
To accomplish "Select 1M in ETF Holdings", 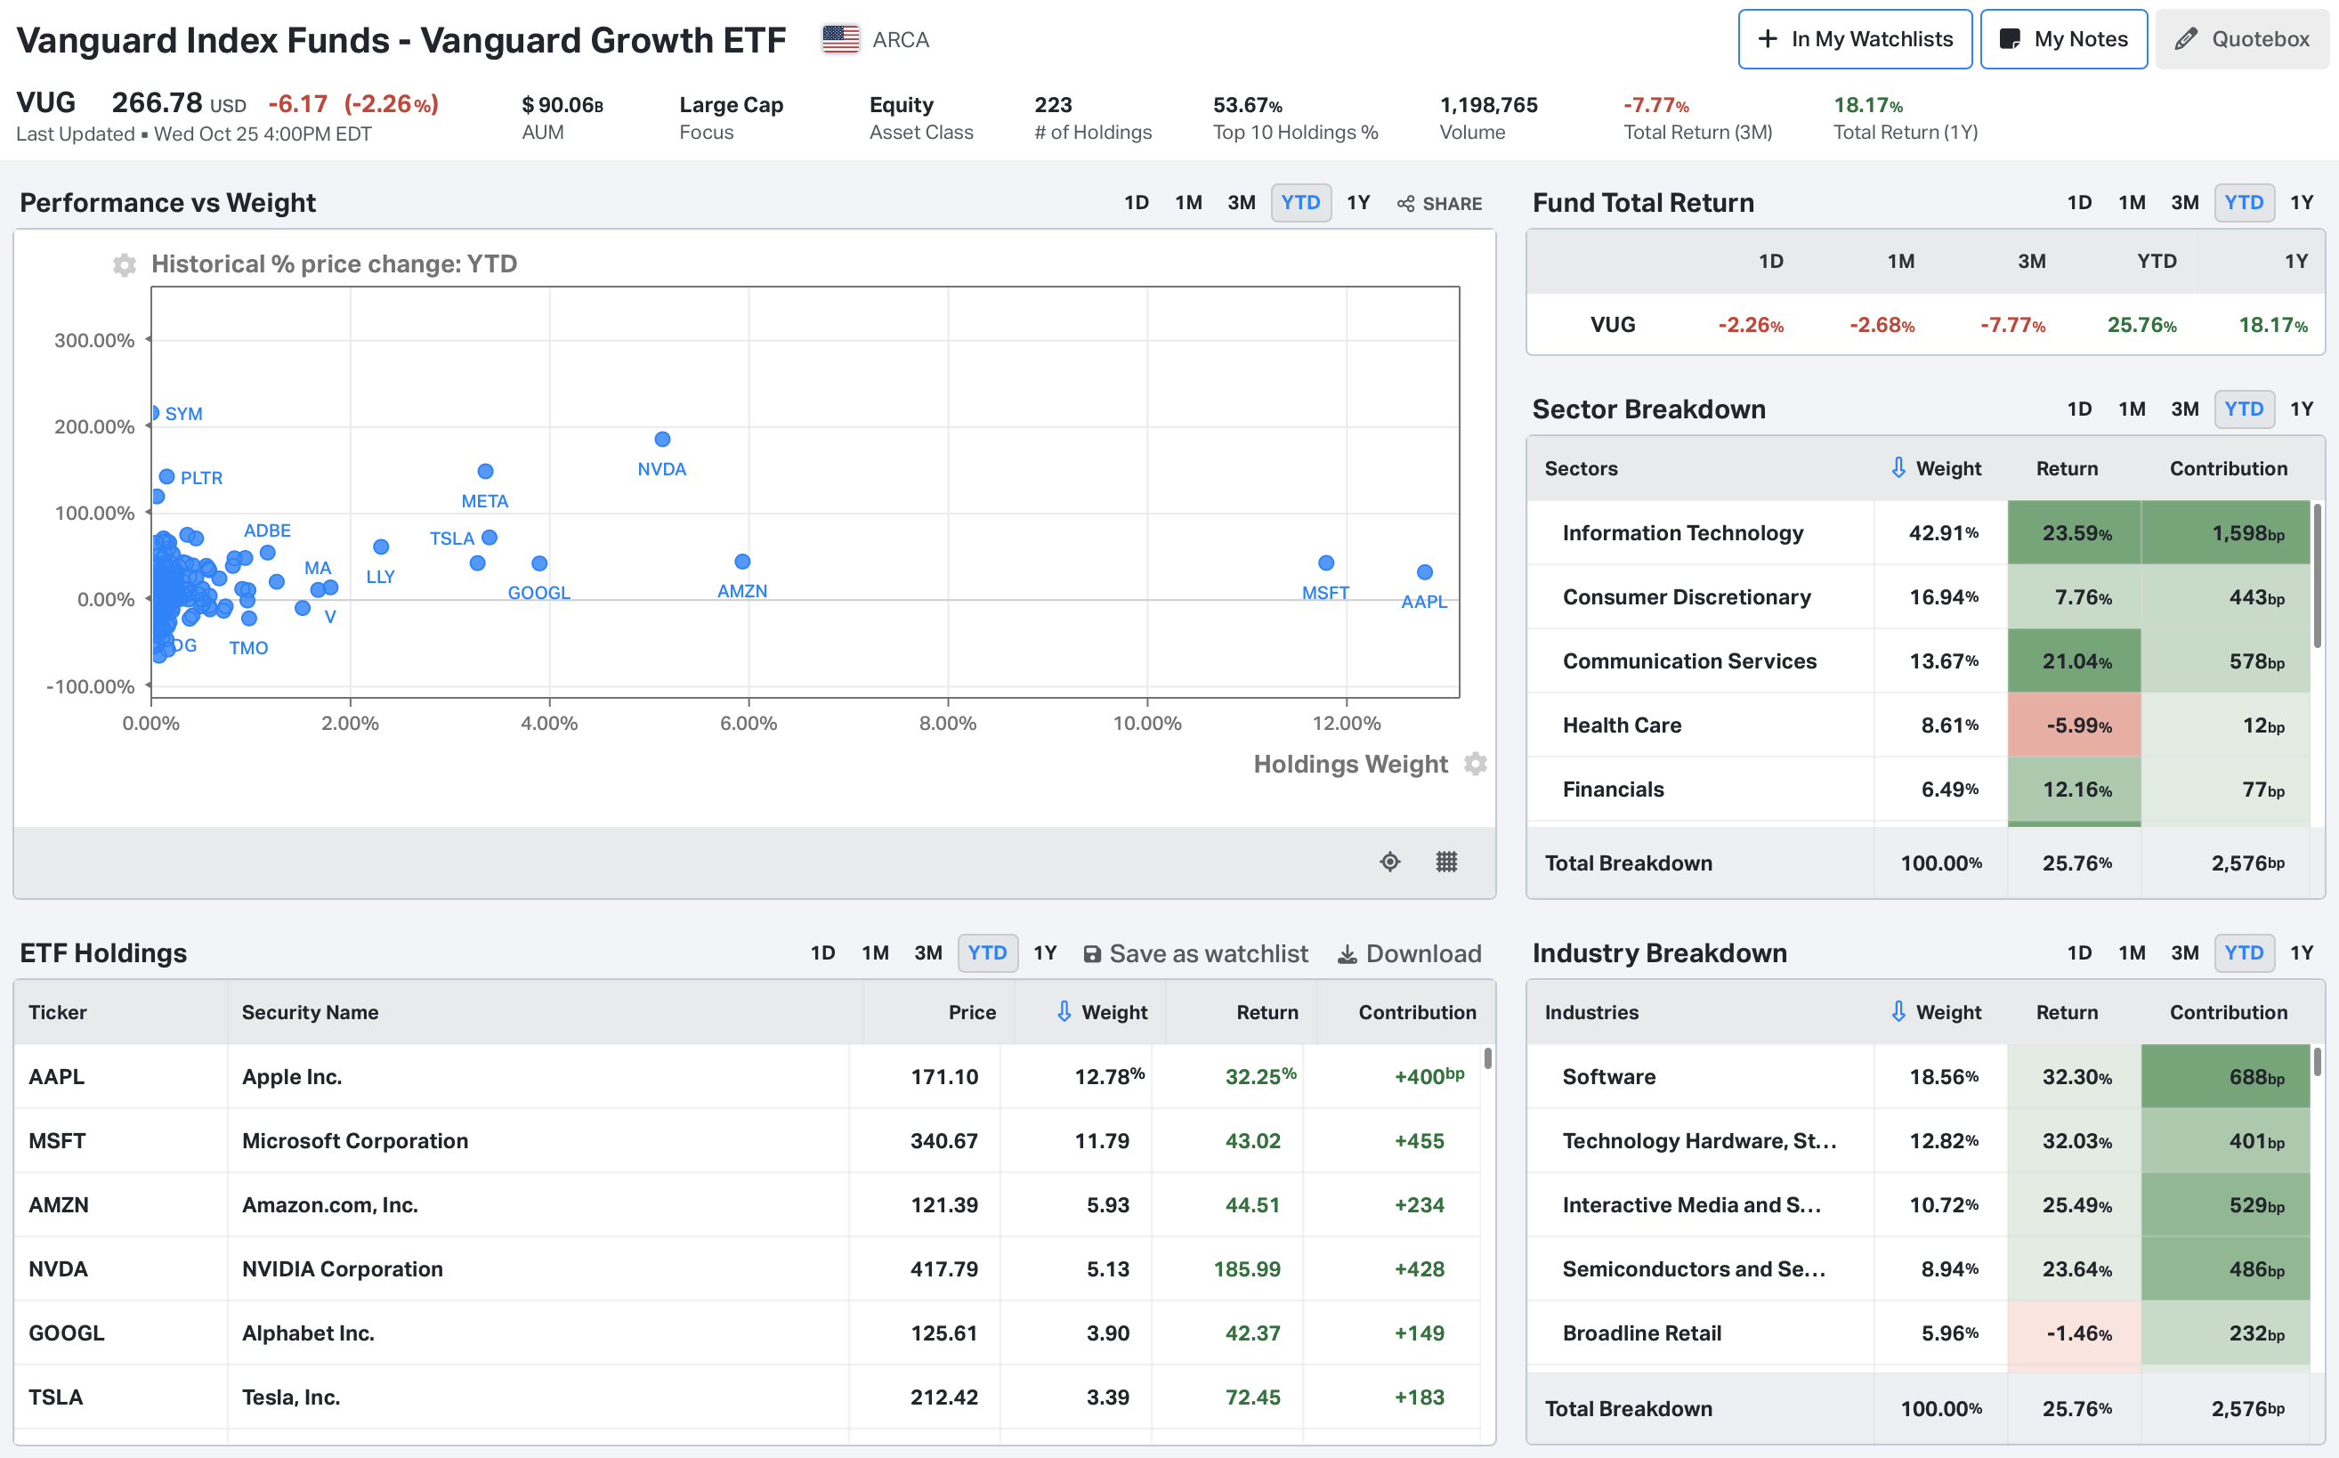I will [x=875, y=952].
